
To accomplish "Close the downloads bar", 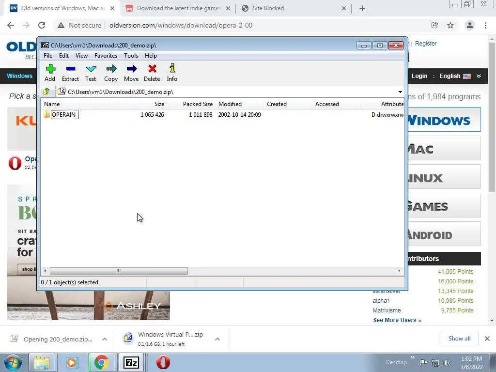I will click(x=487, y=339).
